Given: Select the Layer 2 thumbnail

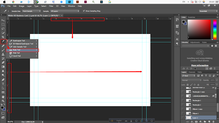Looking at the screenshot, I should tap(189, 118).
